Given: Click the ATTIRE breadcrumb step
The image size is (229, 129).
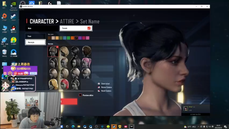Looking at the screenshot, I should click(67, 21).
